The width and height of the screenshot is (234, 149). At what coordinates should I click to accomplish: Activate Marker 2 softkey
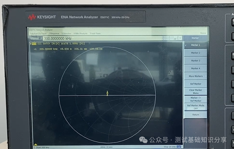pos(196,53)
